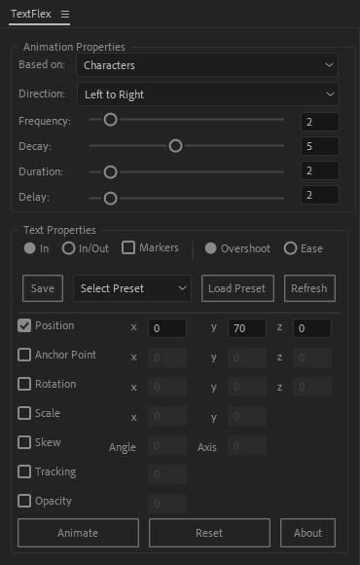This screenshot has height=565, width=360.
Task: Enable the Scale checkbox
Action: [x=24, y=413]
